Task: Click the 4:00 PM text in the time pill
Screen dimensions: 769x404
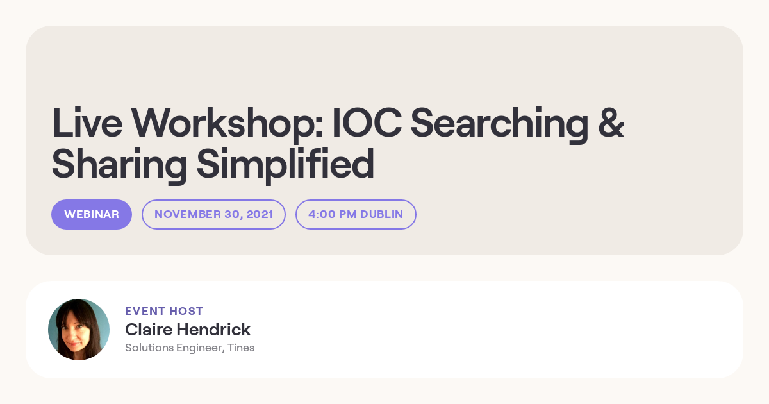Action: point(333,214)
